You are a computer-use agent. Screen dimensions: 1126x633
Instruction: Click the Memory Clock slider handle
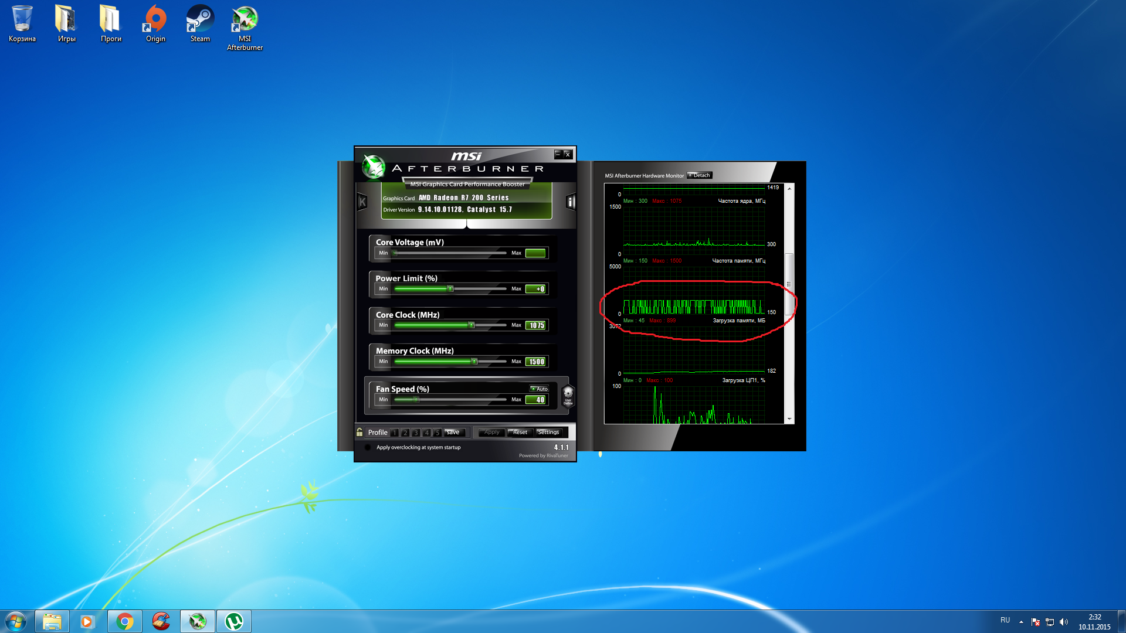tap(474, 362)
